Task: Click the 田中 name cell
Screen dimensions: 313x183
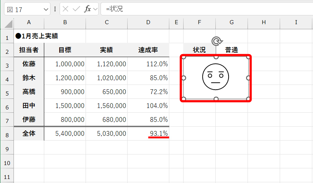Action: pyautogui.click(x=29, y=105)
